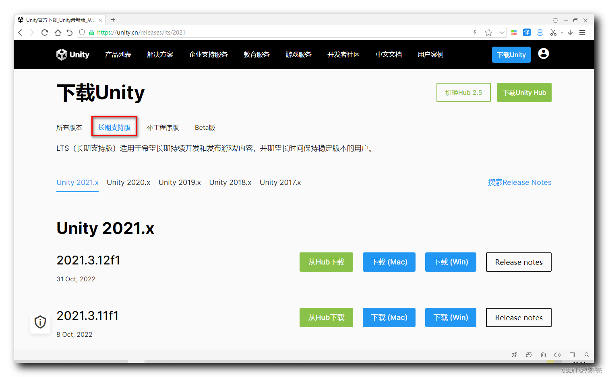Viewport: 608px width, 377px height.
Task: Click the scissors screenshot tool icon
Action: tap(553, 33)
